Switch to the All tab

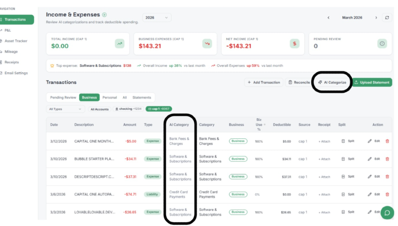click(x=125, y=98)
